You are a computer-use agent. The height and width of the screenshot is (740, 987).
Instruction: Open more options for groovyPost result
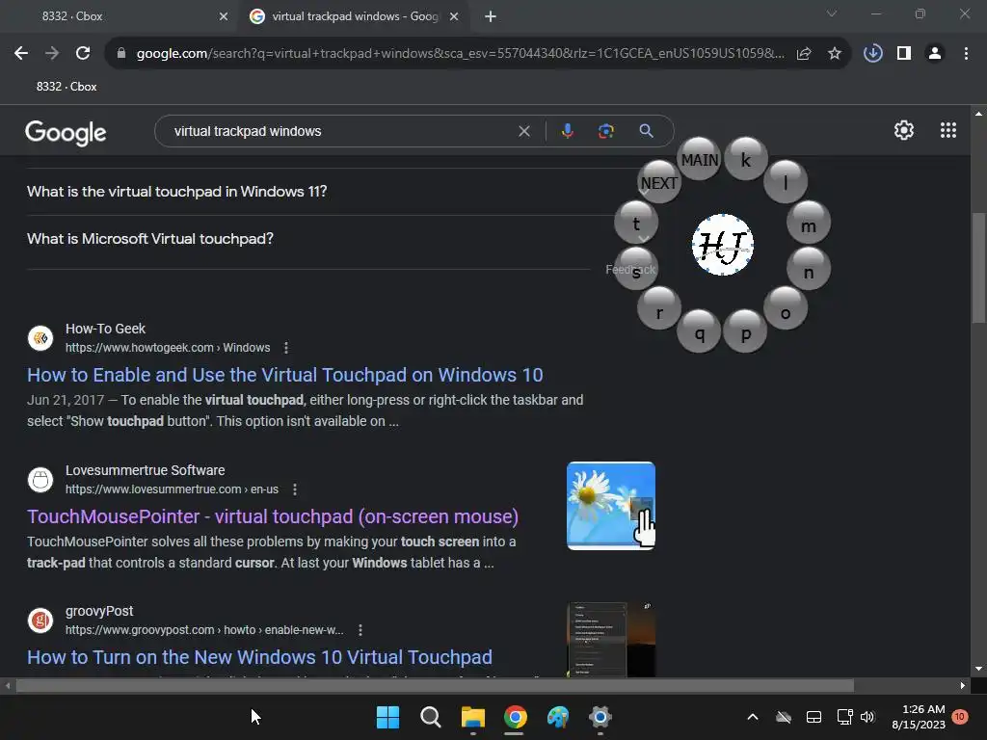coord(360,630)
